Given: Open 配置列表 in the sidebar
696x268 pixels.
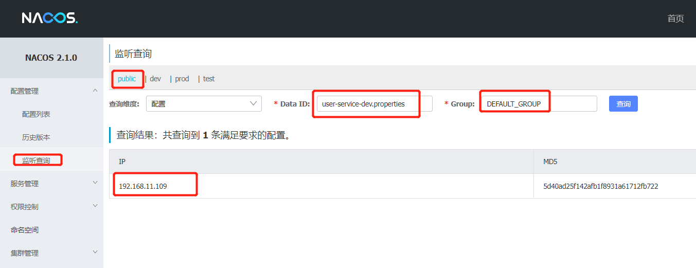Looking at the screenshot, I should tap(36, 114).
